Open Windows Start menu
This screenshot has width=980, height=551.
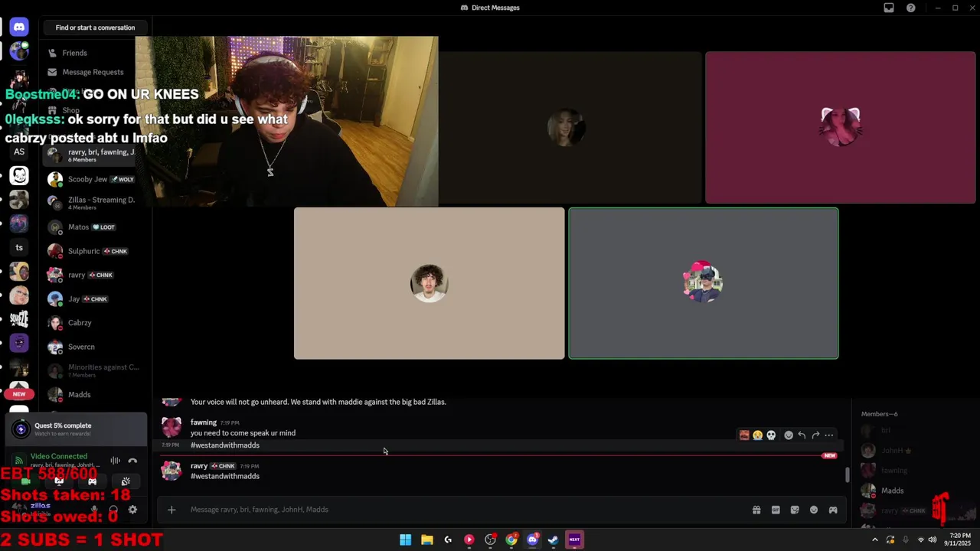(x=405, y=540)
